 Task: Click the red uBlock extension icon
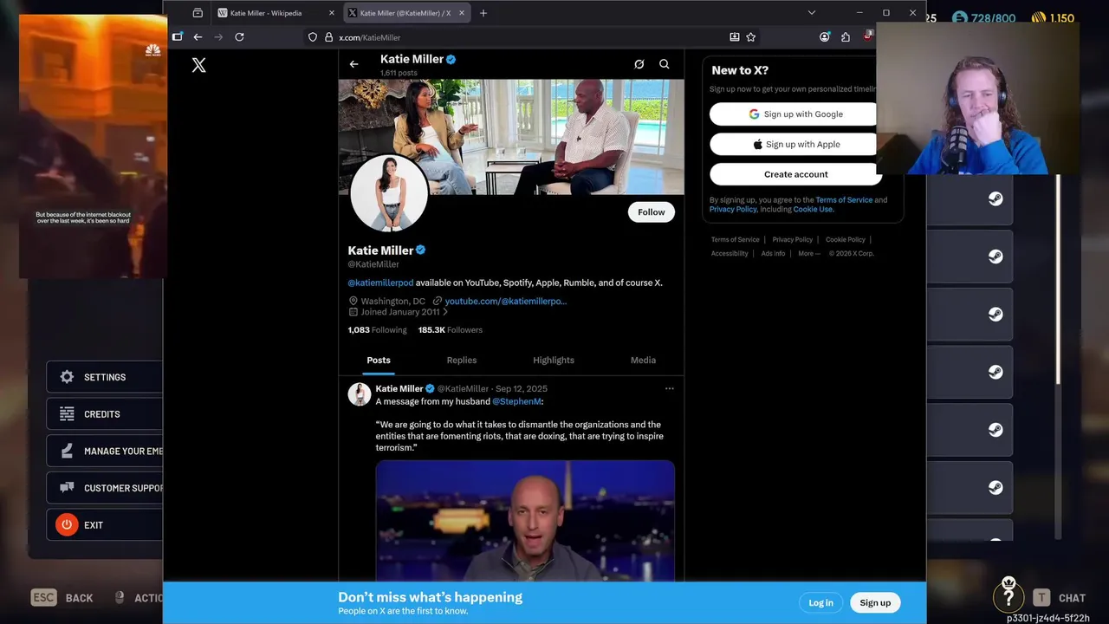pos(867,37)
